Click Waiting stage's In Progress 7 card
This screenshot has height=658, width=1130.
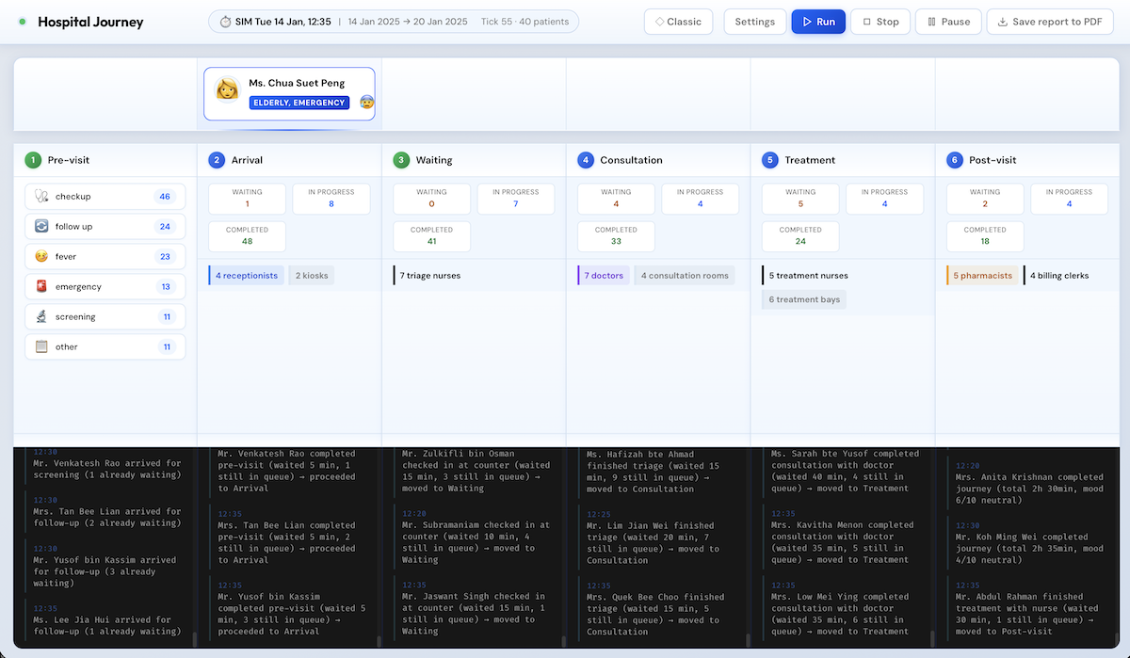coord(516,199)
